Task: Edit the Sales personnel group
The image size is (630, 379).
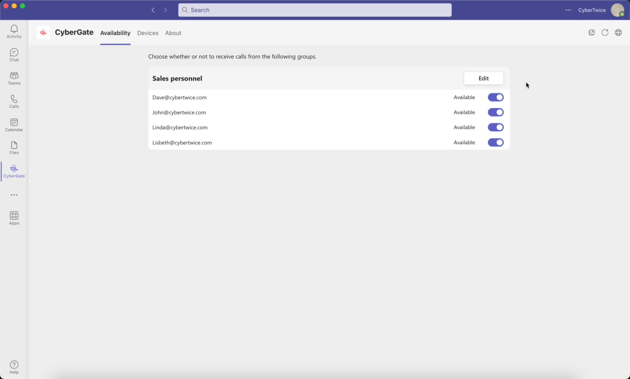Action: click(x=484, y=78)
